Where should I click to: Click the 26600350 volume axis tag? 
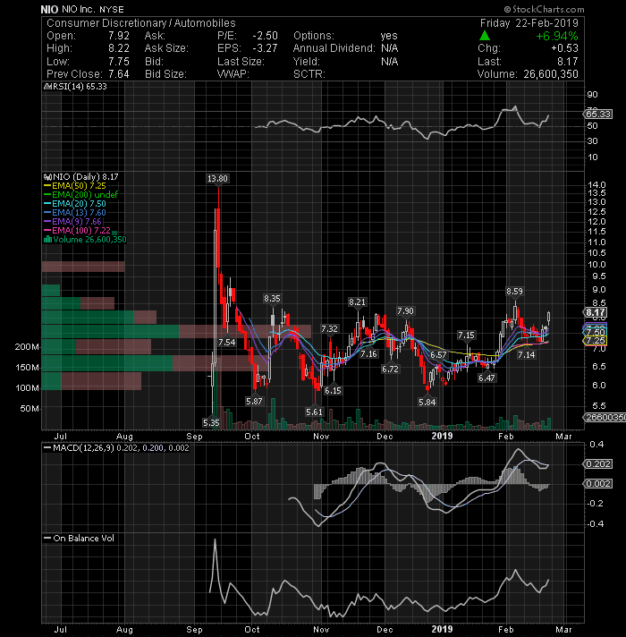tap(605, 418)
